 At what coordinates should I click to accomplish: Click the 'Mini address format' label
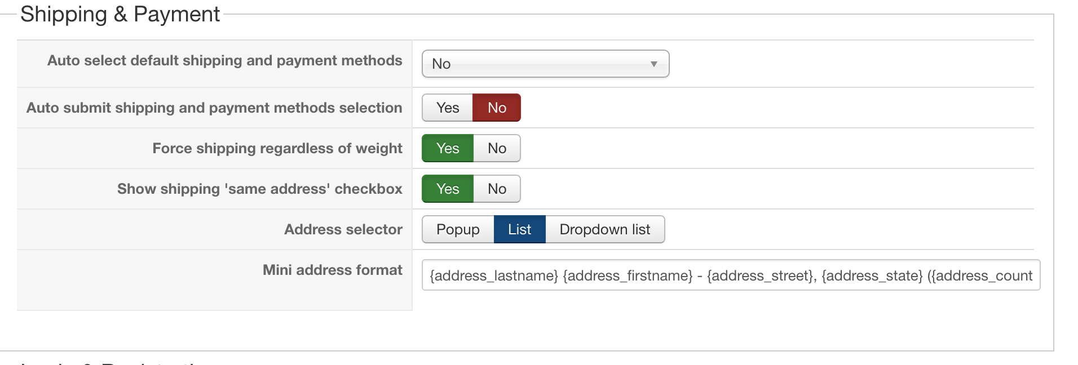[332, 270]
